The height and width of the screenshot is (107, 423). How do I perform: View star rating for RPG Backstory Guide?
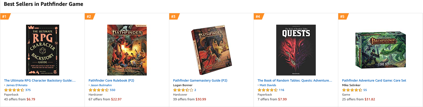pos(14,90)
